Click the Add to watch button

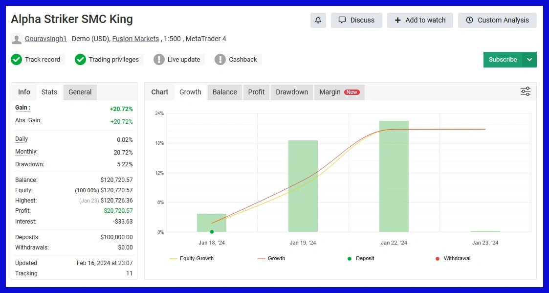click(420, 20)
